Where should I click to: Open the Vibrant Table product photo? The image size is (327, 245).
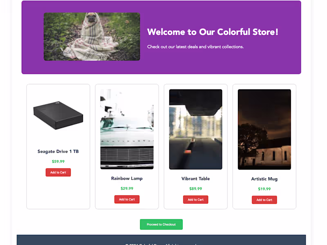tap(196, 129)
